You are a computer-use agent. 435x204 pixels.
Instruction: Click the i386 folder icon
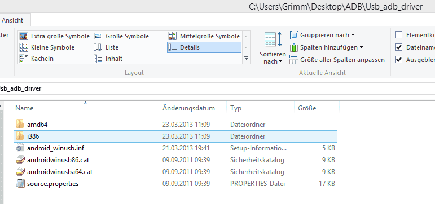coord(20,136)
